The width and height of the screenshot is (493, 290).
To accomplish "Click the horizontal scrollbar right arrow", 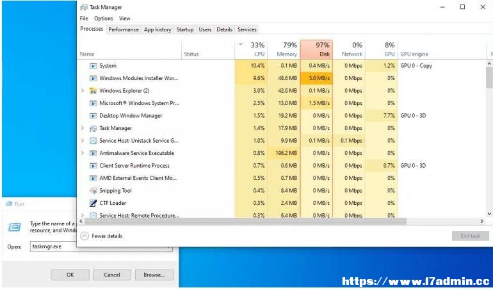I will click(482, 222).
